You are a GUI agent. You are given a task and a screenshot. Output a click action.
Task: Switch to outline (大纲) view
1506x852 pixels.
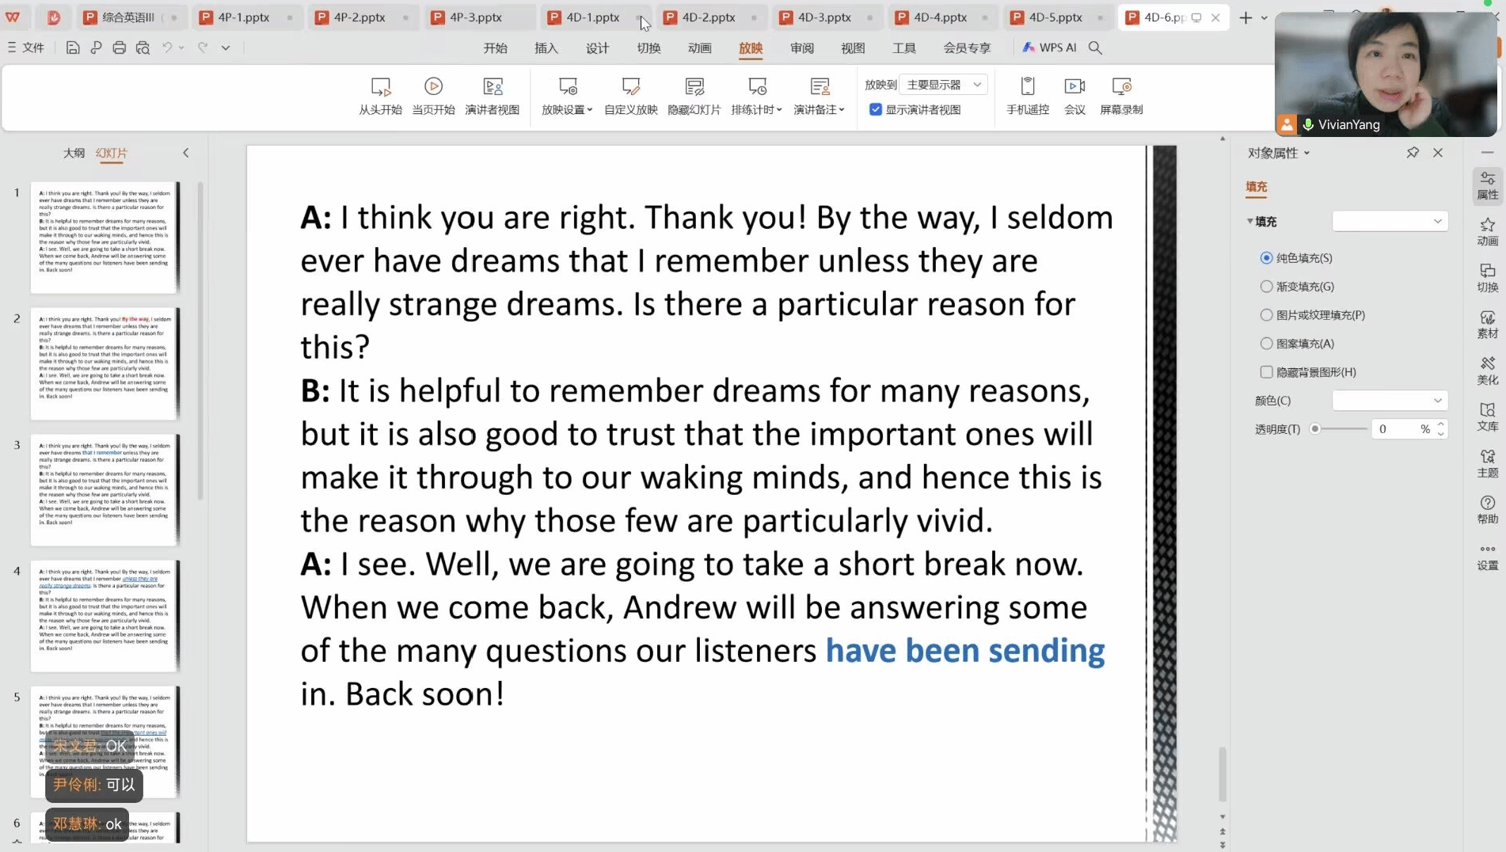pos(74,153)
